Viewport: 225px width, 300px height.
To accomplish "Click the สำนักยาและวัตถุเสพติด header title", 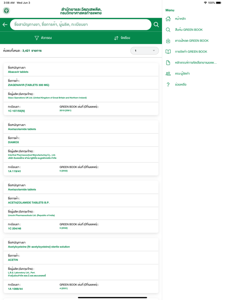I will [x=81, y=11].
